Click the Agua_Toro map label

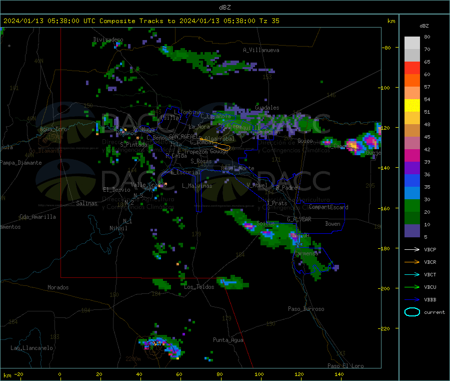[53, 129]
